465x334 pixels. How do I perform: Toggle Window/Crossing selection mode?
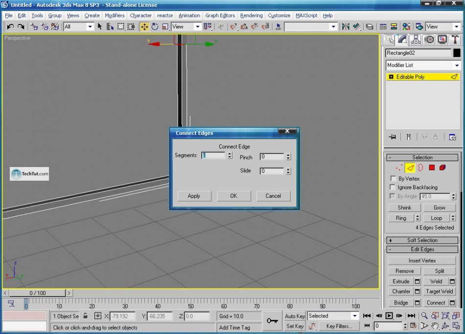pyautogui.click(x=131, y=27)
